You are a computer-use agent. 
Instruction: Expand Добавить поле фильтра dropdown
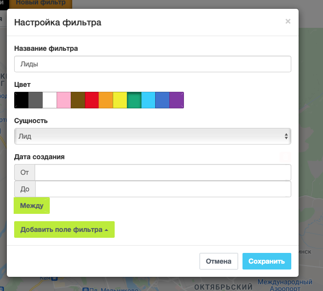click(x=64, y=229)
